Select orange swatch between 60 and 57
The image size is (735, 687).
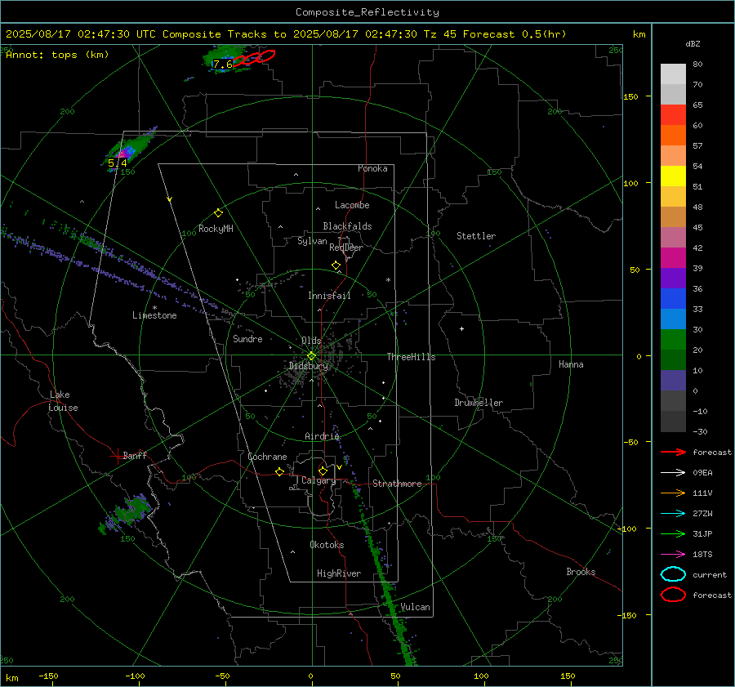click(673, 136)
